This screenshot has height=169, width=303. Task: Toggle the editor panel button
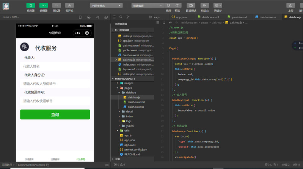[44, 5]
